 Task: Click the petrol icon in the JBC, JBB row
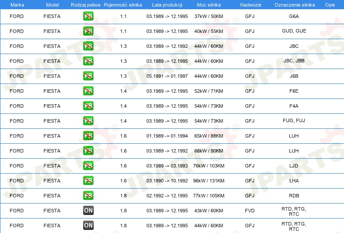point(88,61)
